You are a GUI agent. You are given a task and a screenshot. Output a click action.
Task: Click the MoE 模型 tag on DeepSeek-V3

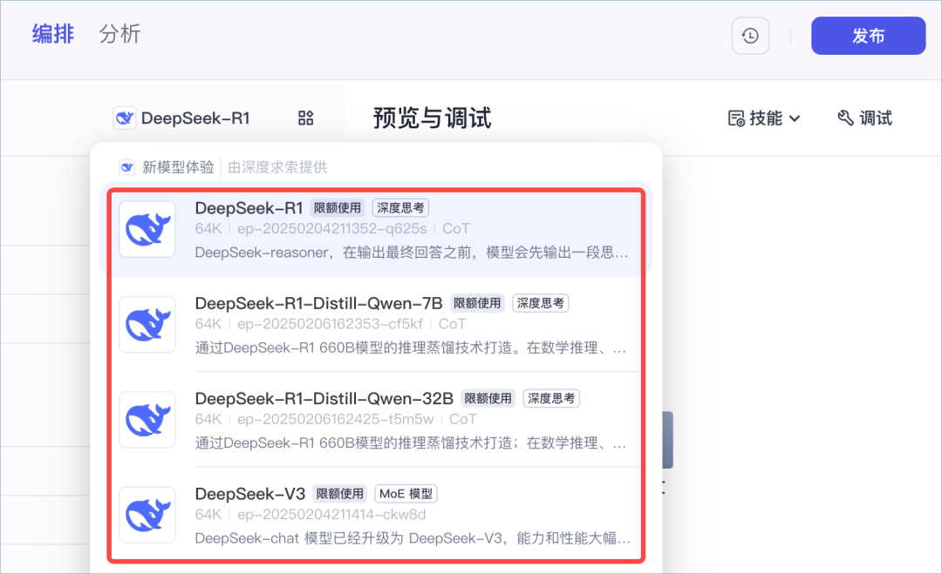[406, 494]
